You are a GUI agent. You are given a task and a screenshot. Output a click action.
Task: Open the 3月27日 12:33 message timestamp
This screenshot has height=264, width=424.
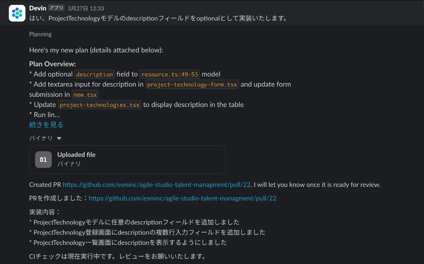(x=86, y=8)
